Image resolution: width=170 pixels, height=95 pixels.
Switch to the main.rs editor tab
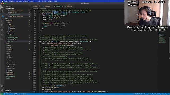(48, 6)
